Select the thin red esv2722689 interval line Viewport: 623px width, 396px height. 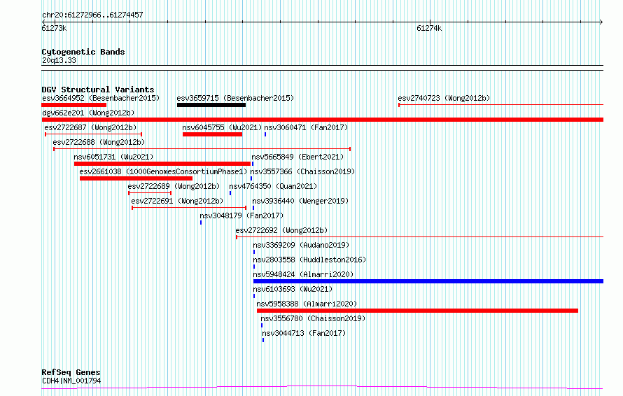150,193
